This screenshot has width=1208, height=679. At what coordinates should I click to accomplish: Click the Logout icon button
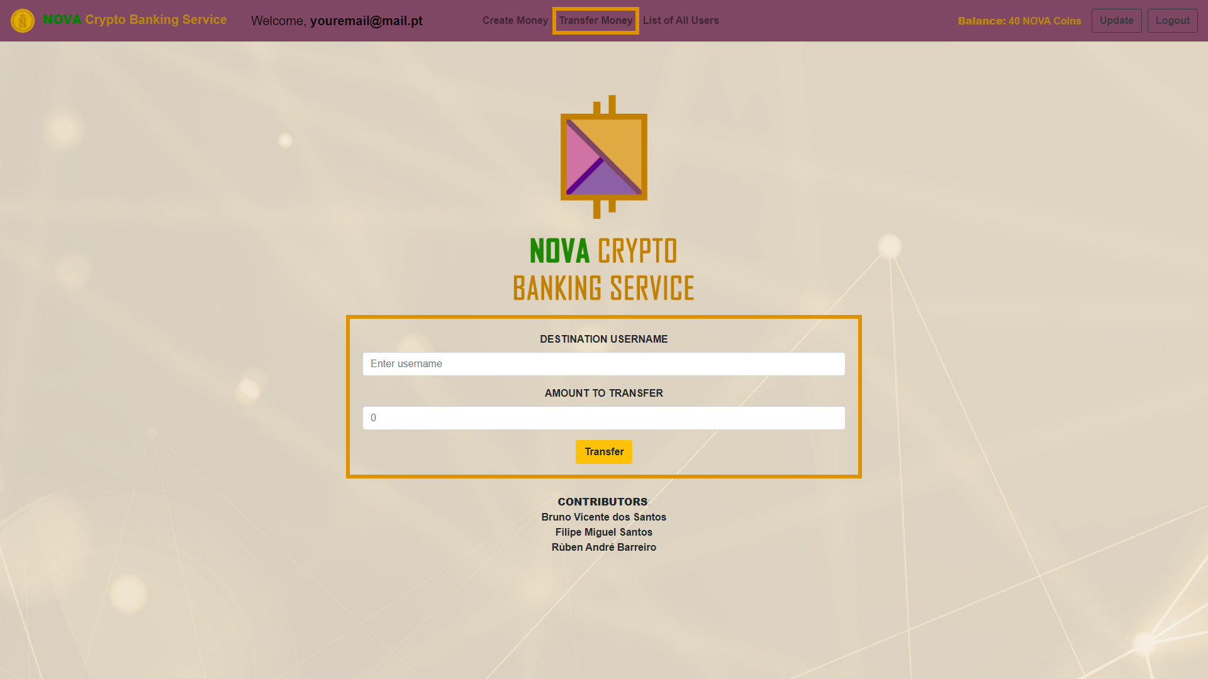click(x=1172, y=21)
